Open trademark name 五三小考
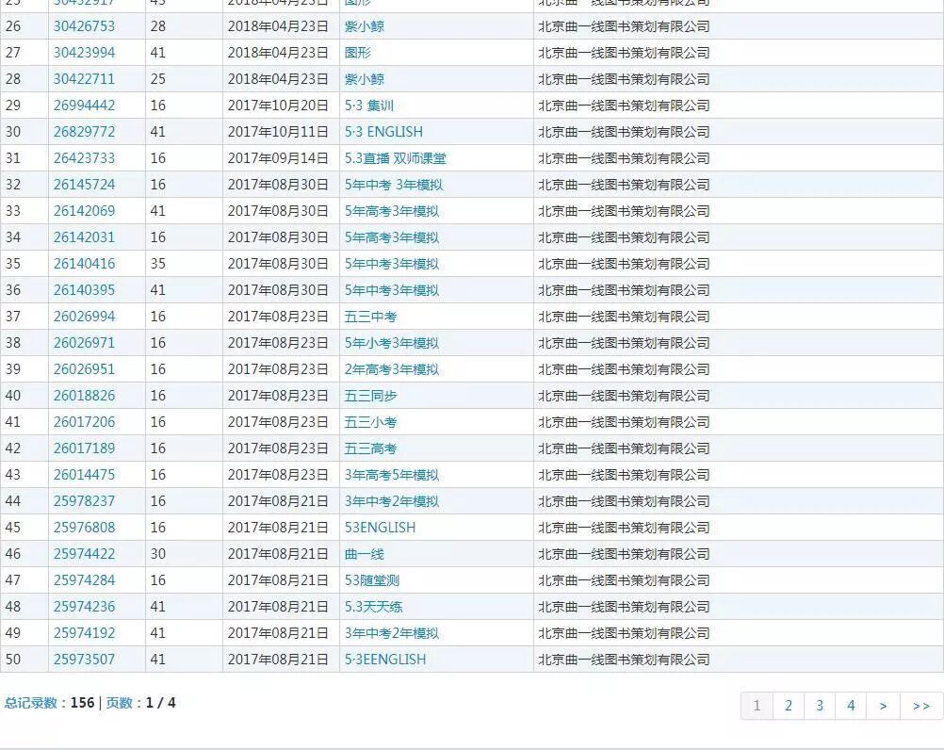 pyautogui.click(x=371, y=422)
